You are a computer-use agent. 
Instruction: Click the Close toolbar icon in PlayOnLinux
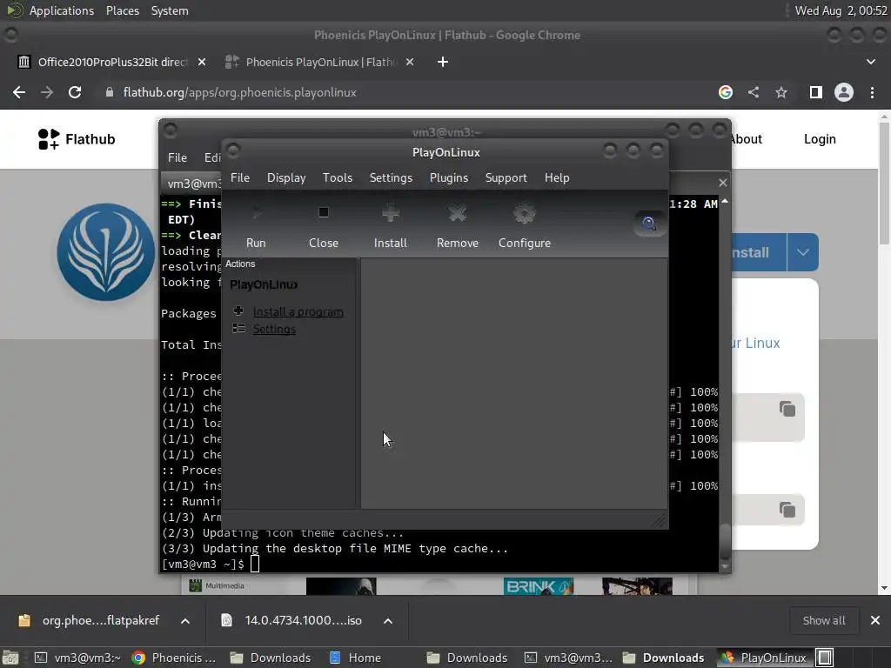[324, 213]
